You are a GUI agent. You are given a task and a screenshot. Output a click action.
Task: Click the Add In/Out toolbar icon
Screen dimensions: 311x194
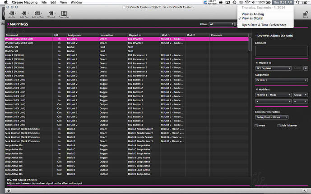[x=37, y=14]
